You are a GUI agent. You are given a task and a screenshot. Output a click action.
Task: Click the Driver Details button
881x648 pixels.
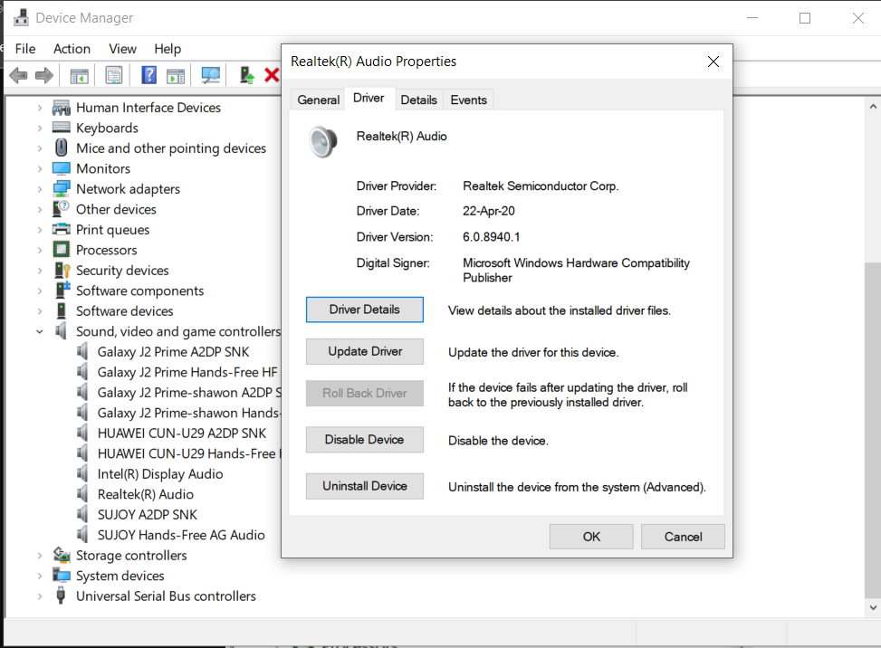coord(365,310)
